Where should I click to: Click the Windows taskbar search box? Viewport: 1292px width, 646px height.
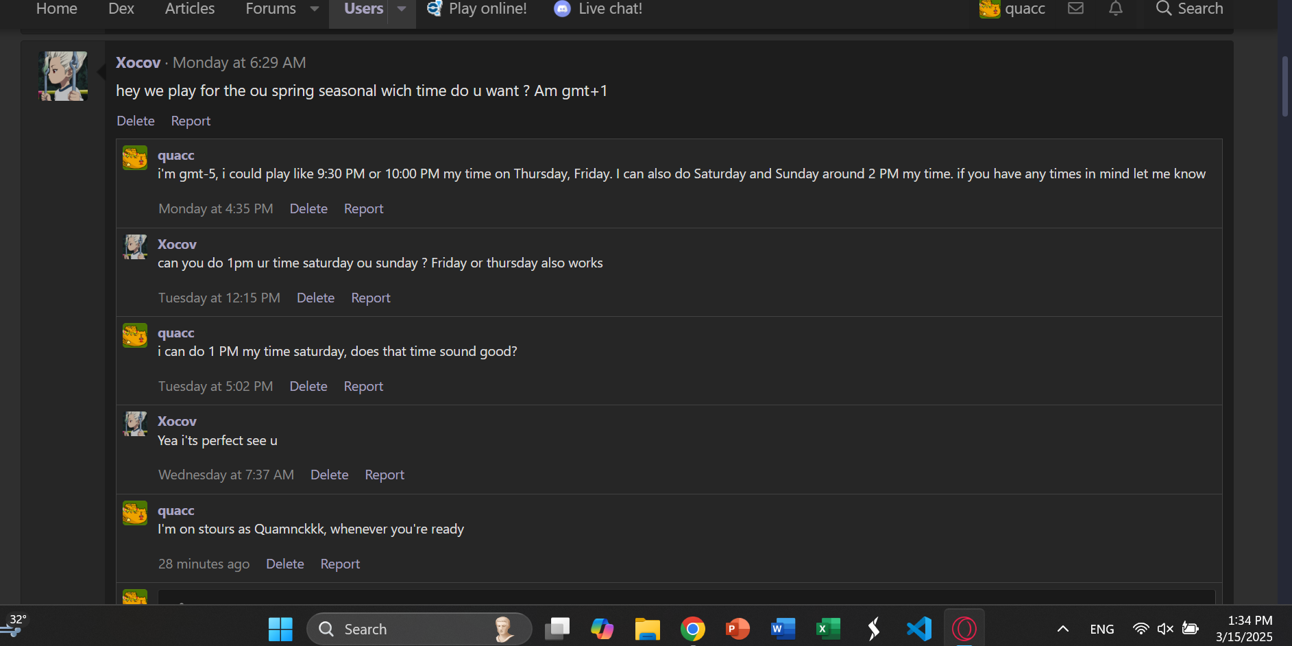[419, 629]
